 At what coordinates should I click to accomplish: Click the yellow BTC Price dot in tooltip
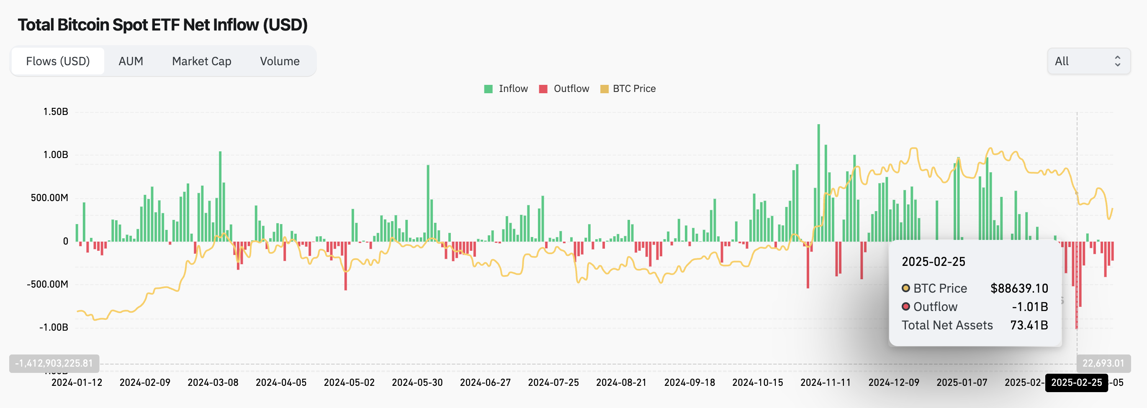(x=905, y=288)
